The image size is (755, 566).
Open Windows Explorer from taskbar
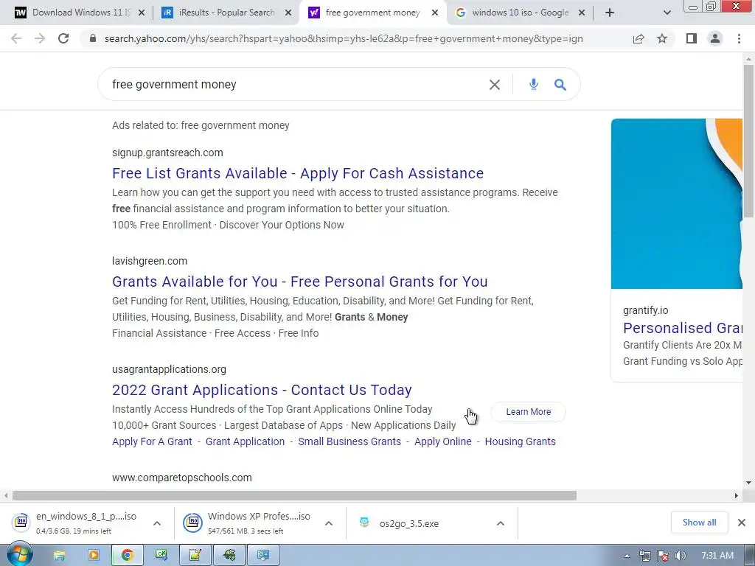(x=59, y=556)
